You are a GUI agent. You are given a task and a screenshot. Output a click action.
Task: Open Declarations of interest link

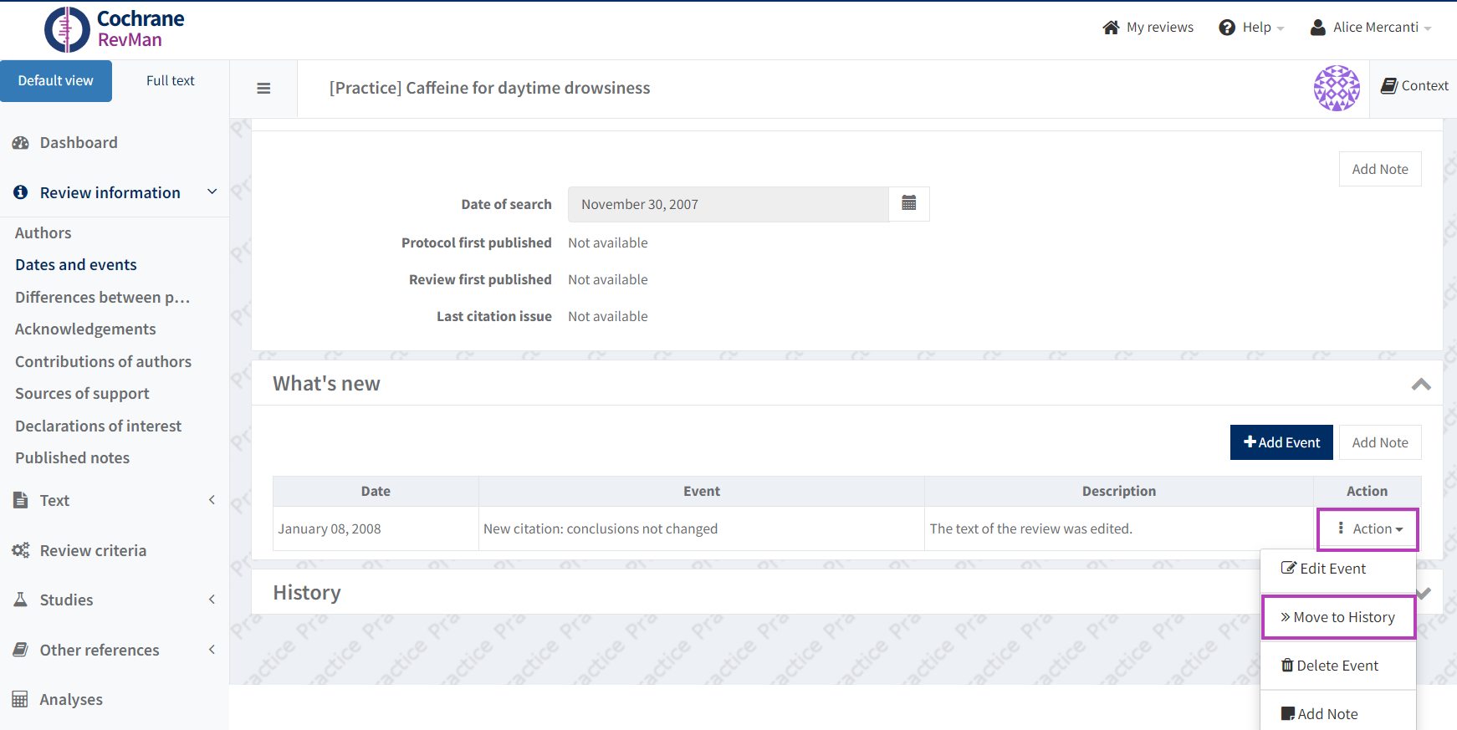[x=98, y=426]
